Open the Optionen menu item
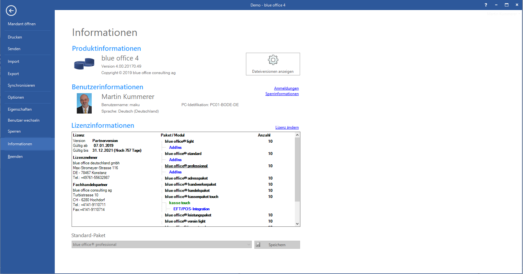The image size is (523, 274). click(16, 97)
